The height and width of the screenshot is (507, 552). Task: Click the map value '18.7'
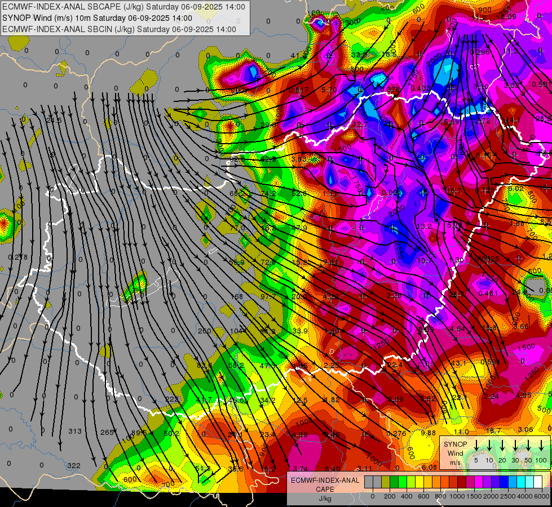[493, 430]
